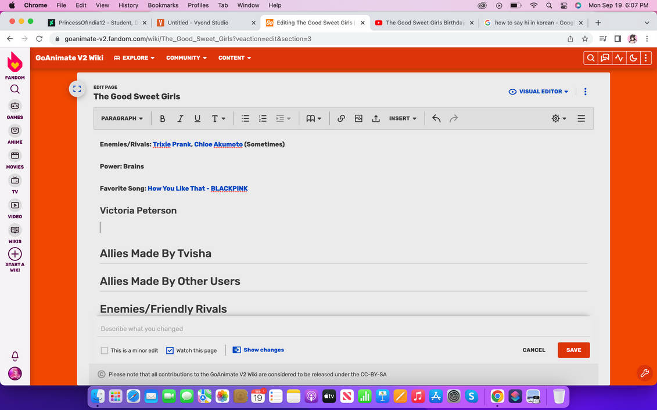
Task: Open wiki search in header
Action: click(x=591, y=58)
